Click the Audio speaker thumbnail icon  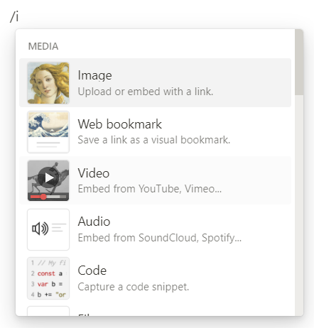click(48, 229)
